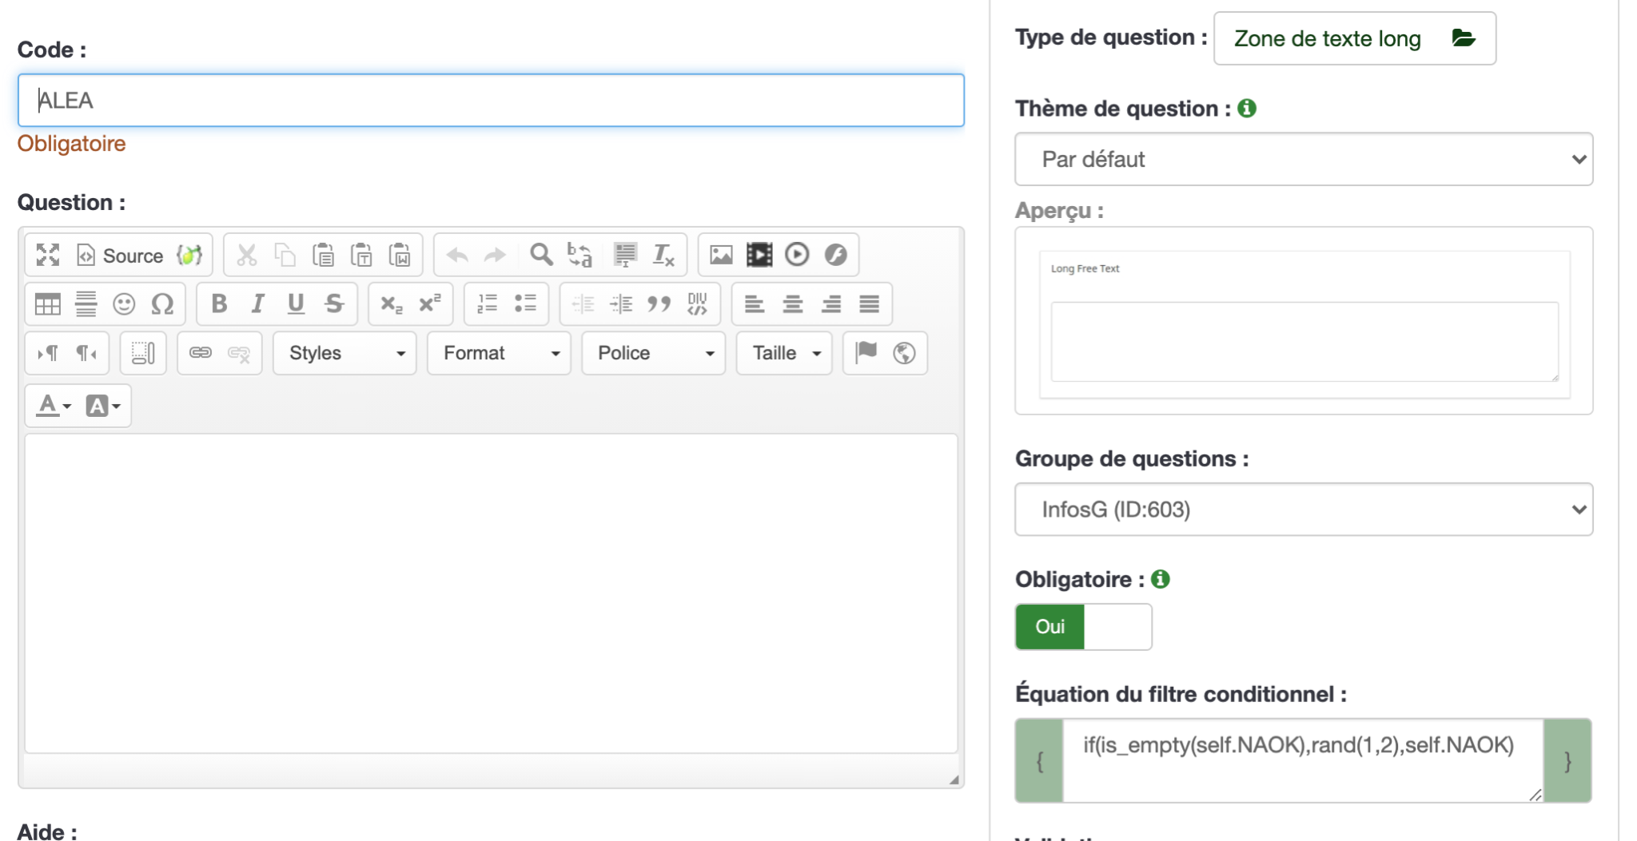Open the Police font menu
Image resolution: width=1637 pixels, height=841 pixels.
pos(654,353)
